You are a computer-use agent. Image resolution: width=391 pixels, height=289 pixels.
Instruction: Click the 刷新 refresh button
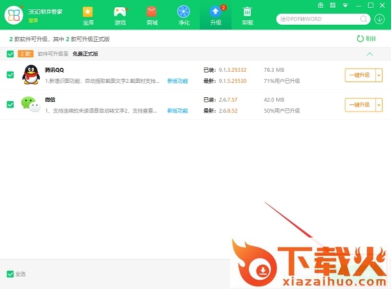pos(366,38)
